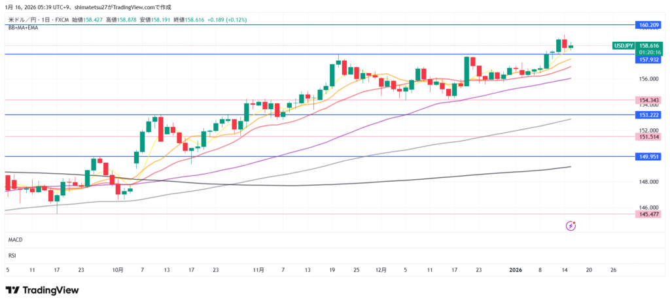Select the 2026 label on time axis

pyautogui.click(x=514, y=269)
